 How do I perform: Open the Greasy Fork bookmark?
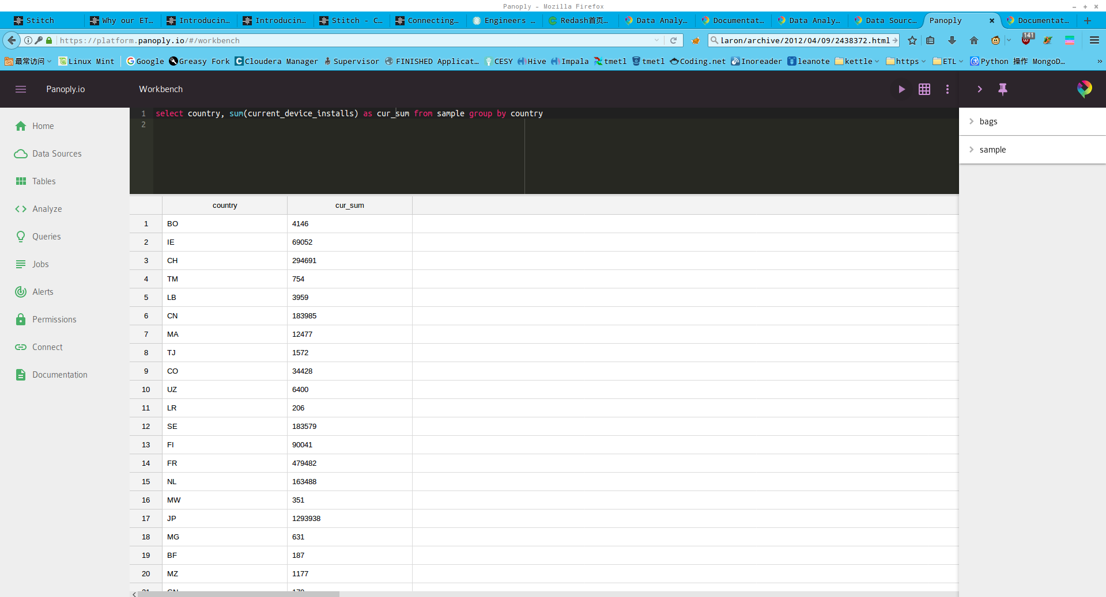point(199,61)
